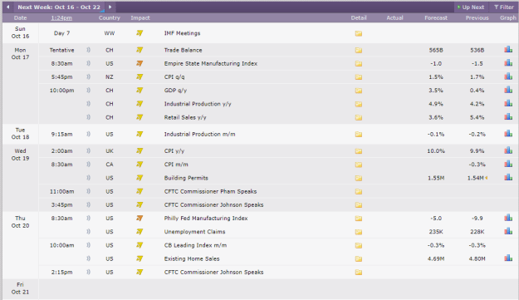The width and height of the screenshot is (519, 300).
Task: Select the CB Leading Index m/m event
Action: pyautogui.click(x=195, y=245)
